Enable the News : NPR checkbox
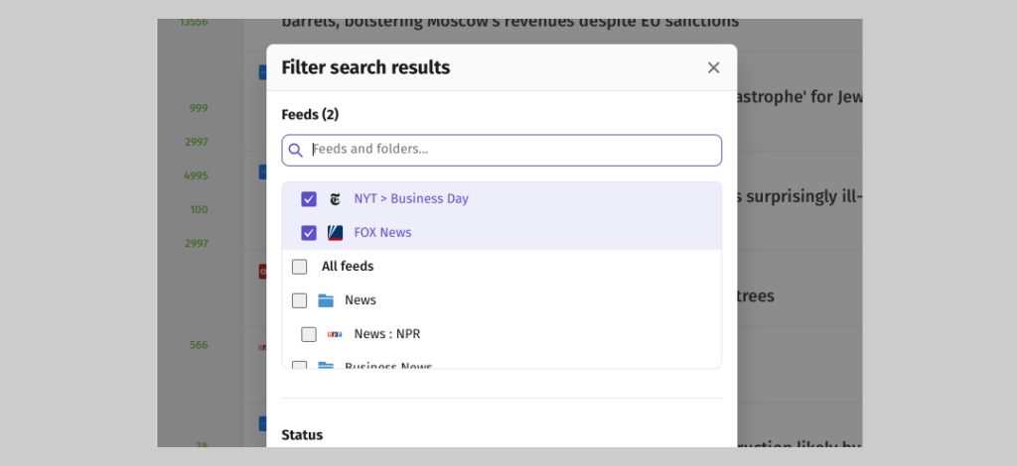The width and height of the screenshot is (1017, 466). point(309,334)
